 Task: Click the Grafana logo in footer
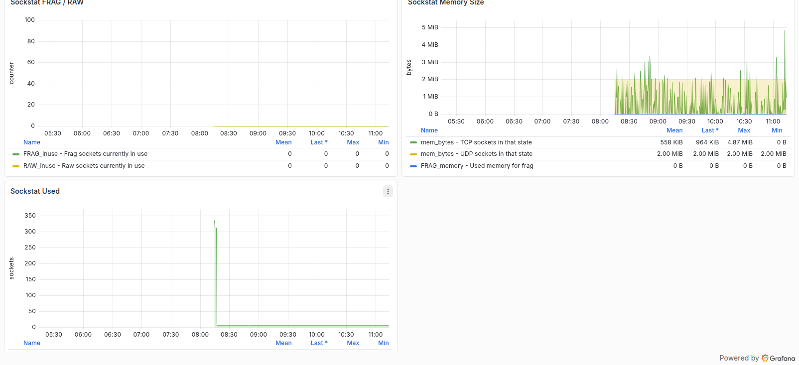click(x=778, y=358)
